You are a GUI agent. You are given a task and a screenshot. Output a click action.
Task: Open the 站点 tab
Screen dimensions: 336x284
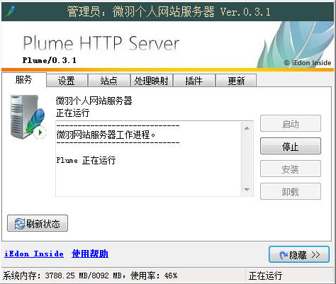(x=109, y=81)
